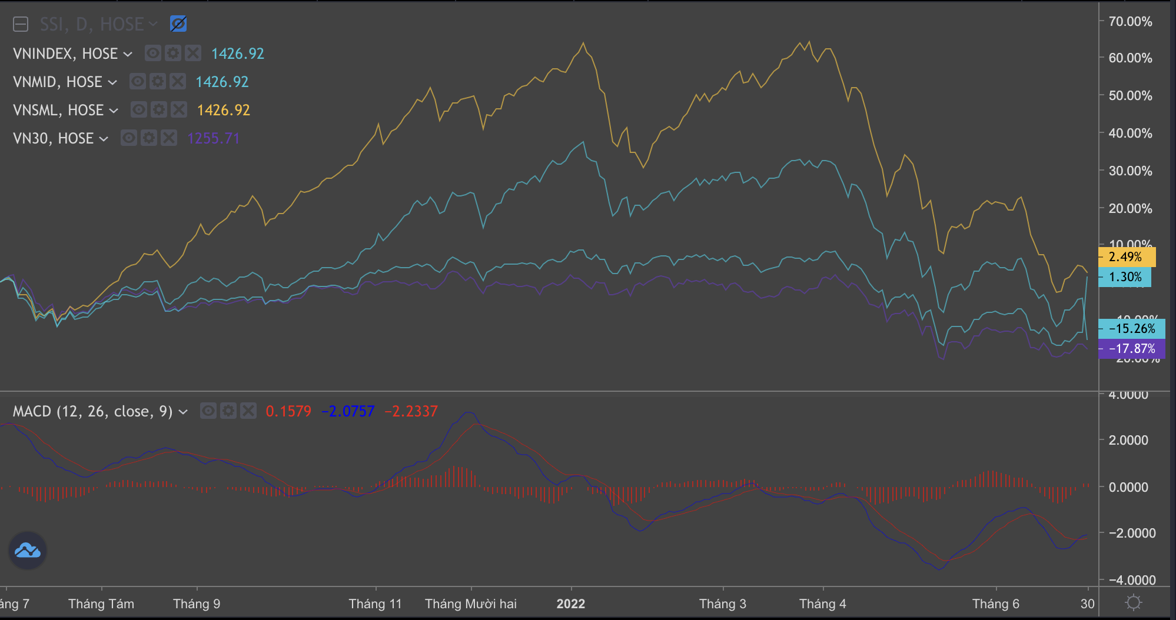The width and height of the screenshot is (1176, 620).
Task: Click the Tháng 11 time axis marker
Action: 375,604
